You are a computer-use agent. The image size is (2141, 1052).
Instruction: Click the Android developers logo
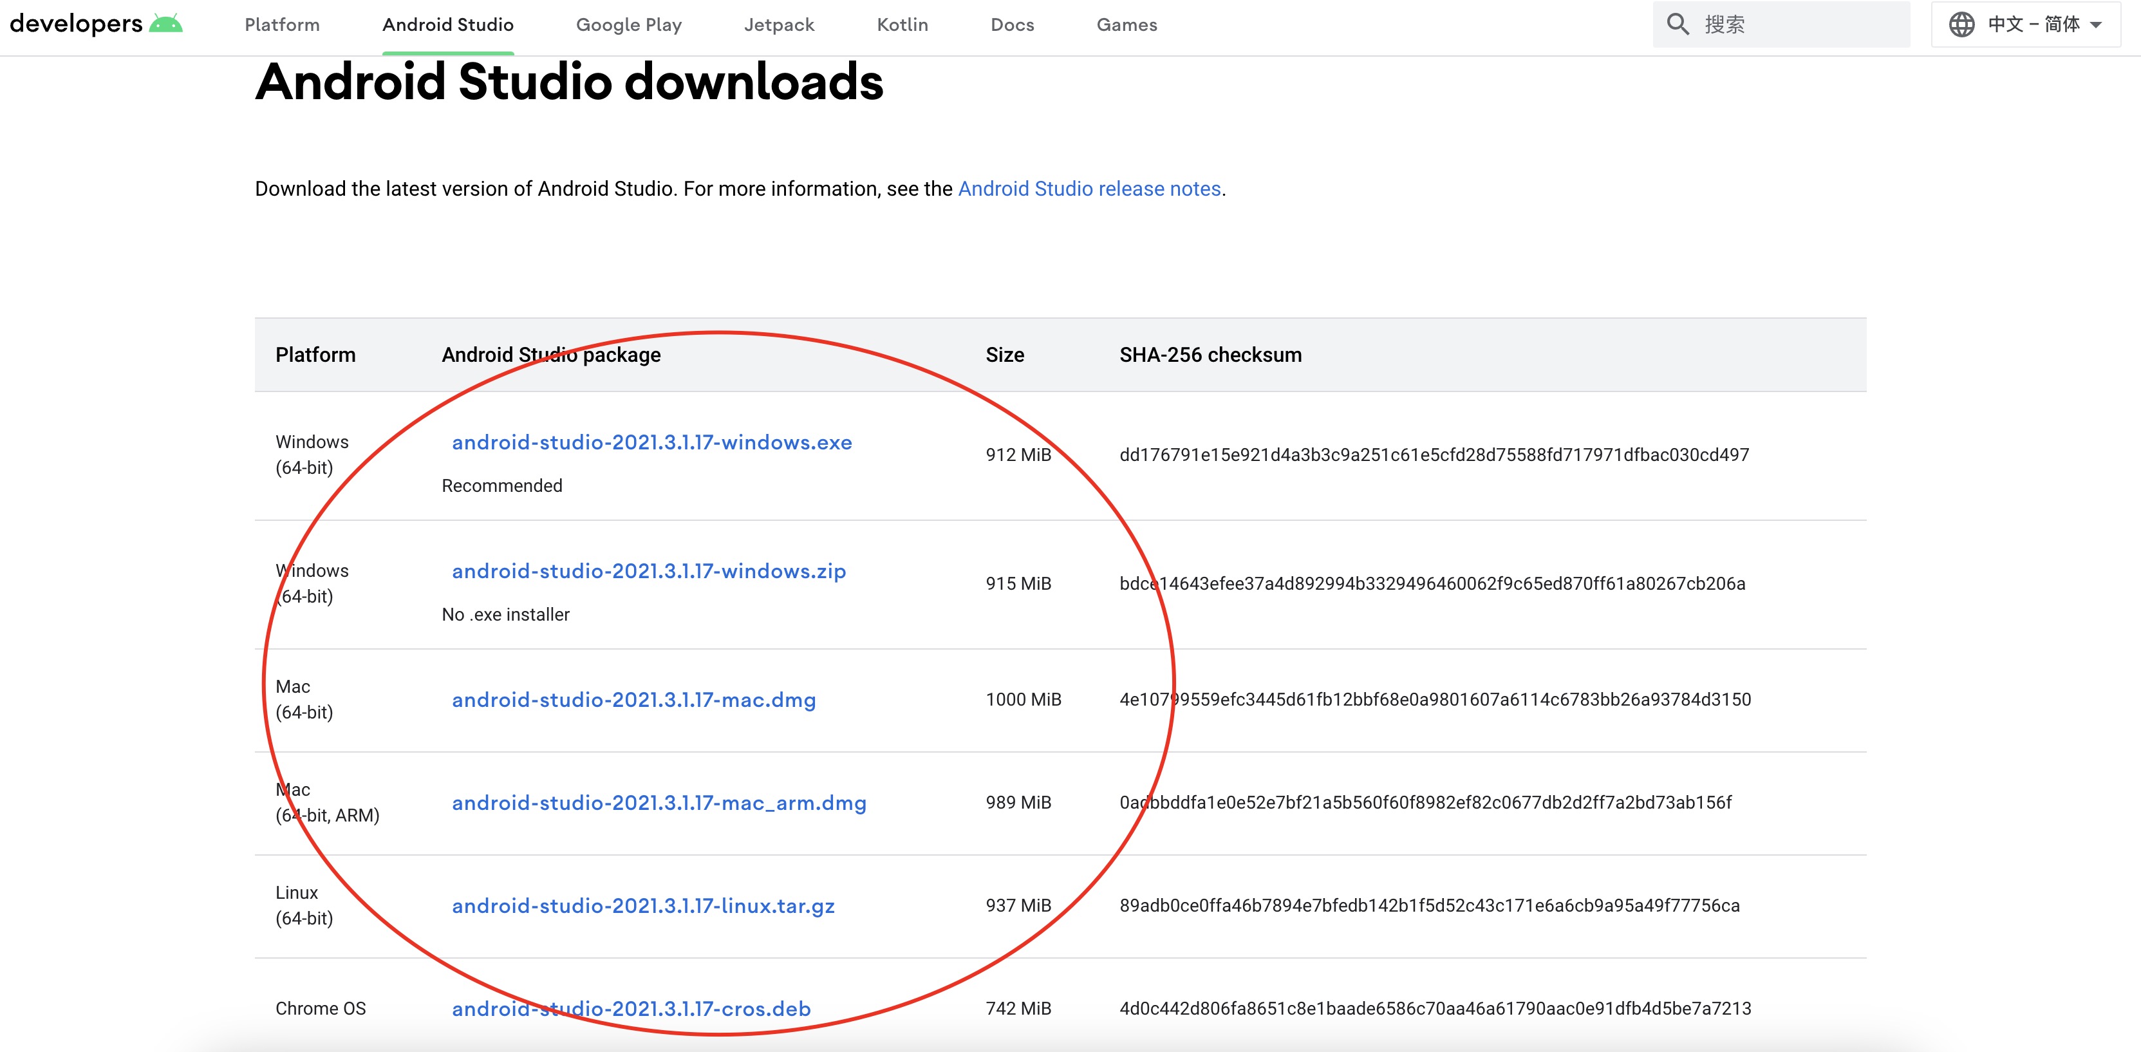tap(95, 24)
